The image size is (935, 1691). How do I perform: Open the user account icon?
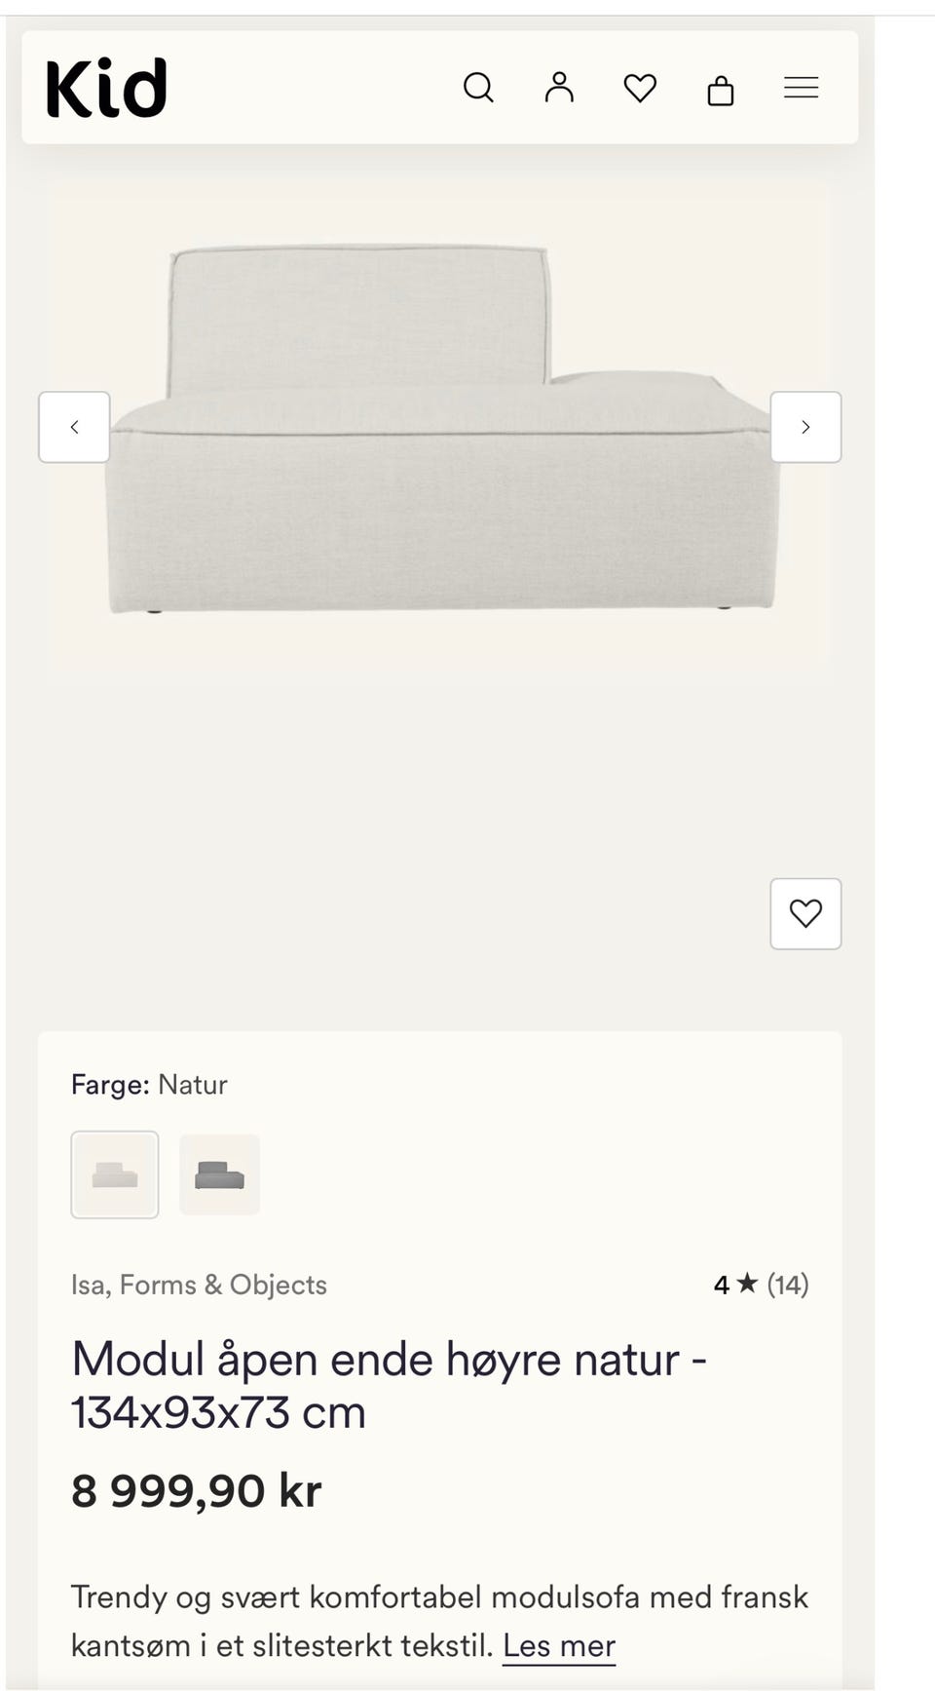click(x=559, y=88)
